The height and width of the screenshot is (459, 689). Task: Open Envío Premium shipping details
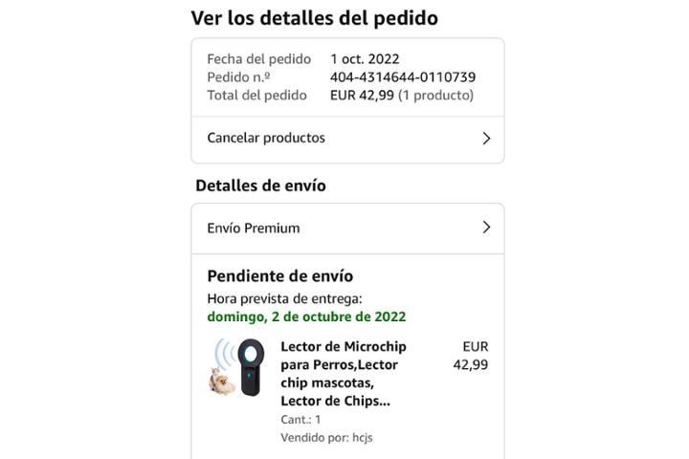347,229
